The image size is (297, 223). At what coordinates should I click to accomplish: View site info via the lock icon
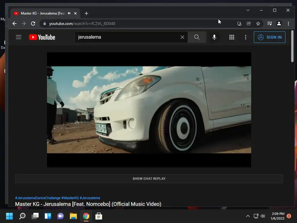coord(45,24)
